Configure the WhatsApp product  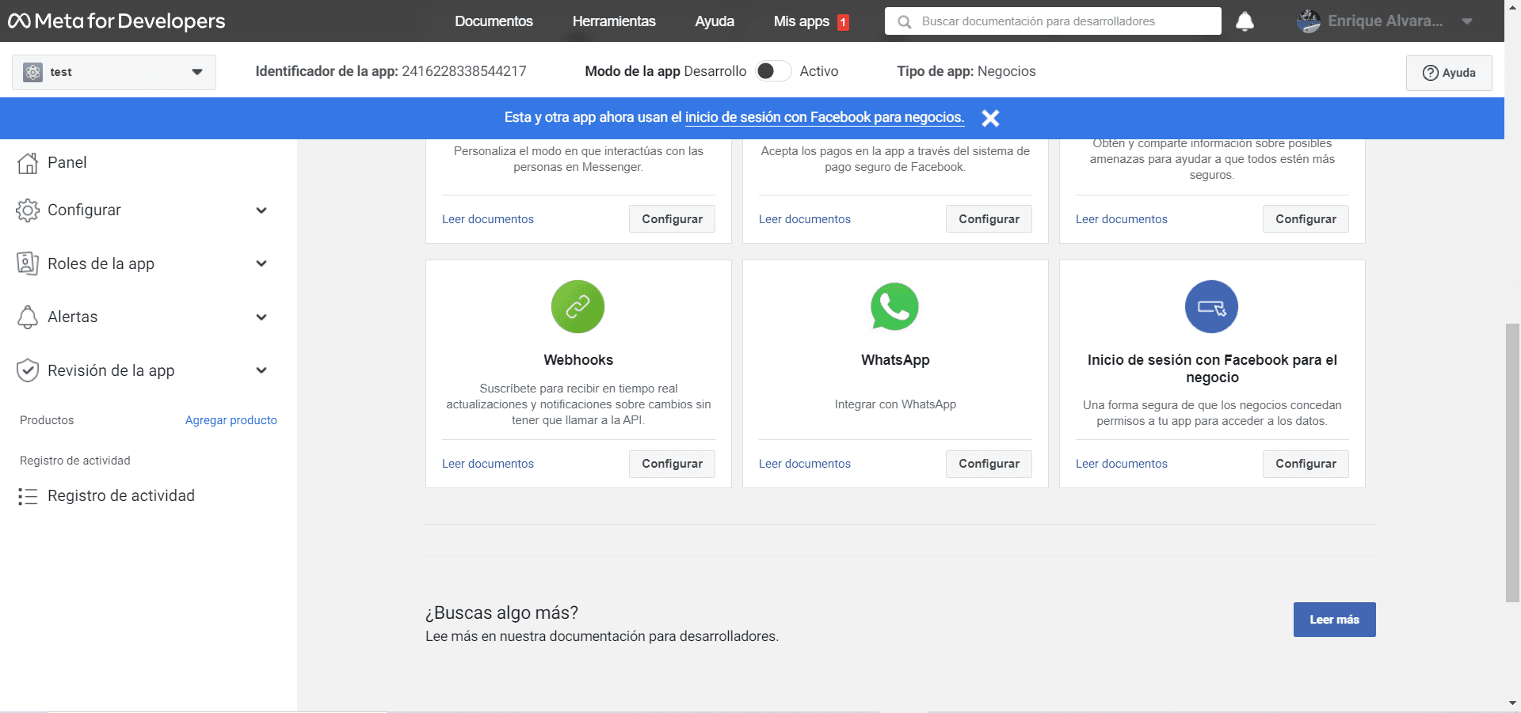(989, 464)
